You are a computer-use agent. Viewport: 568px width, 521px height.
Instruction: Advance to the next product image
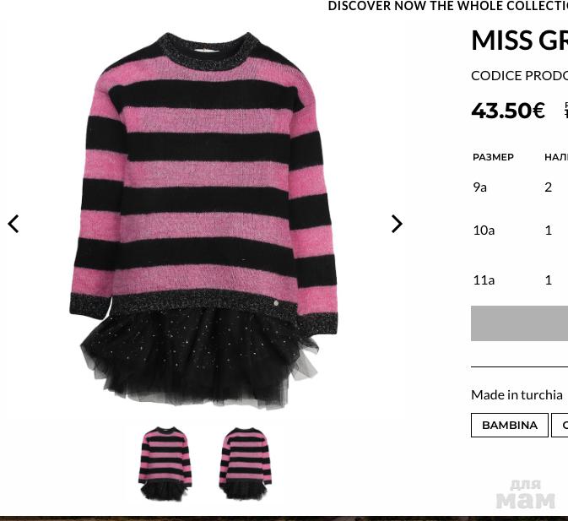397,224
